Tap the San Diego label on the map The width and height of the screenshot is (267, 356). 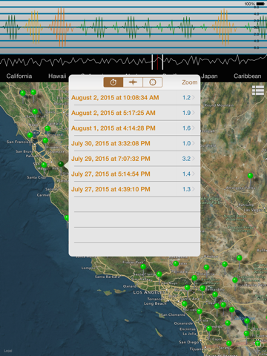click(x=189, y=342)
